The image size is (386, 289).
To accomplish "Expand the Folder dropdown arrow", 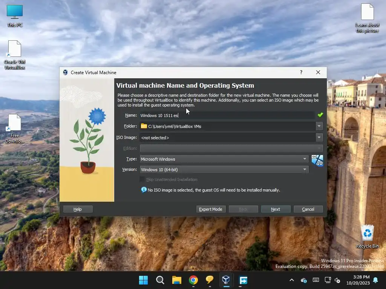I will pos(319,126).
